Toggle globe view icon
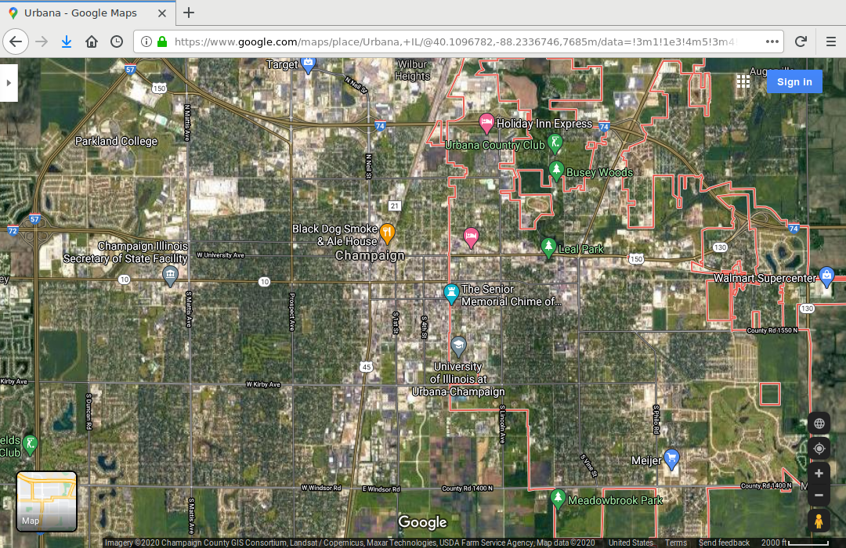 [x=819, y=424]
